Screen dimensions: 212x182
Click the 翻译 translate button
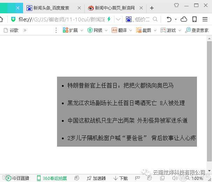tap(119, 30)
